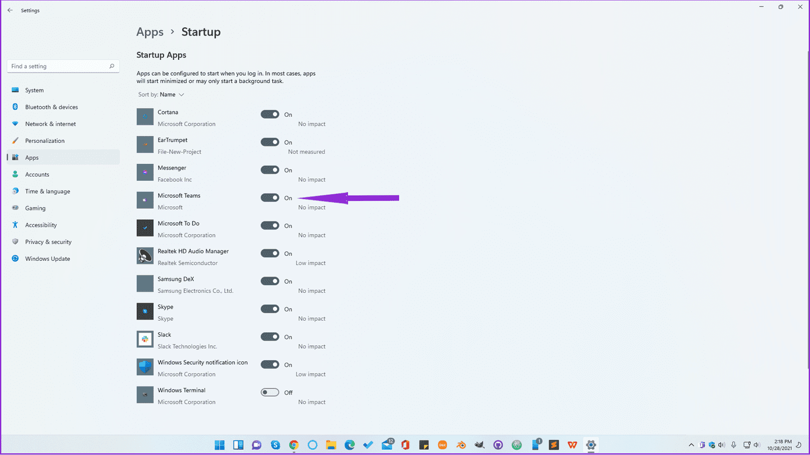This screenshot has height=455, width=810.
Task: Click the Realtek speaker app icon
Action: (x=145, y=256)
